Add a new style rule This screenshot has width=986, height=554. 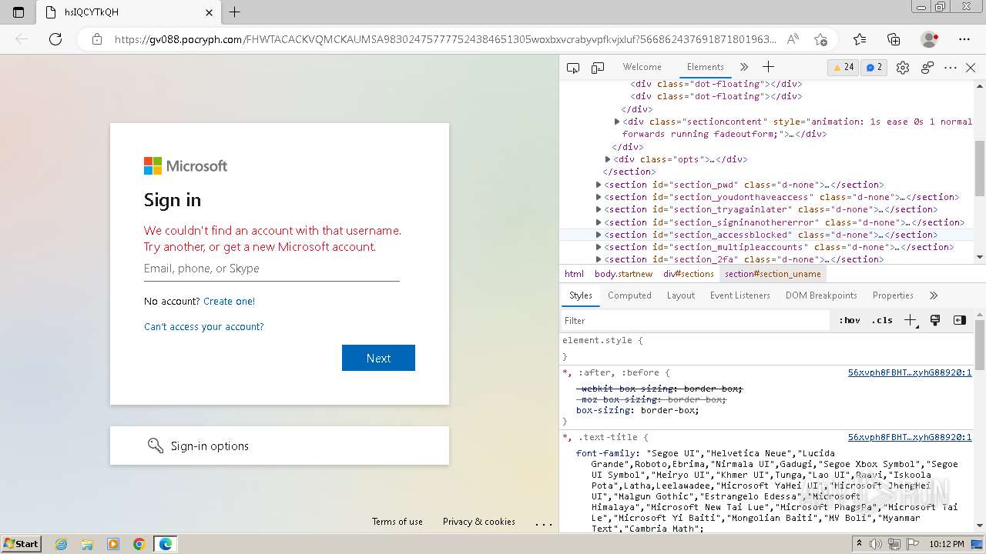[911, 321]
